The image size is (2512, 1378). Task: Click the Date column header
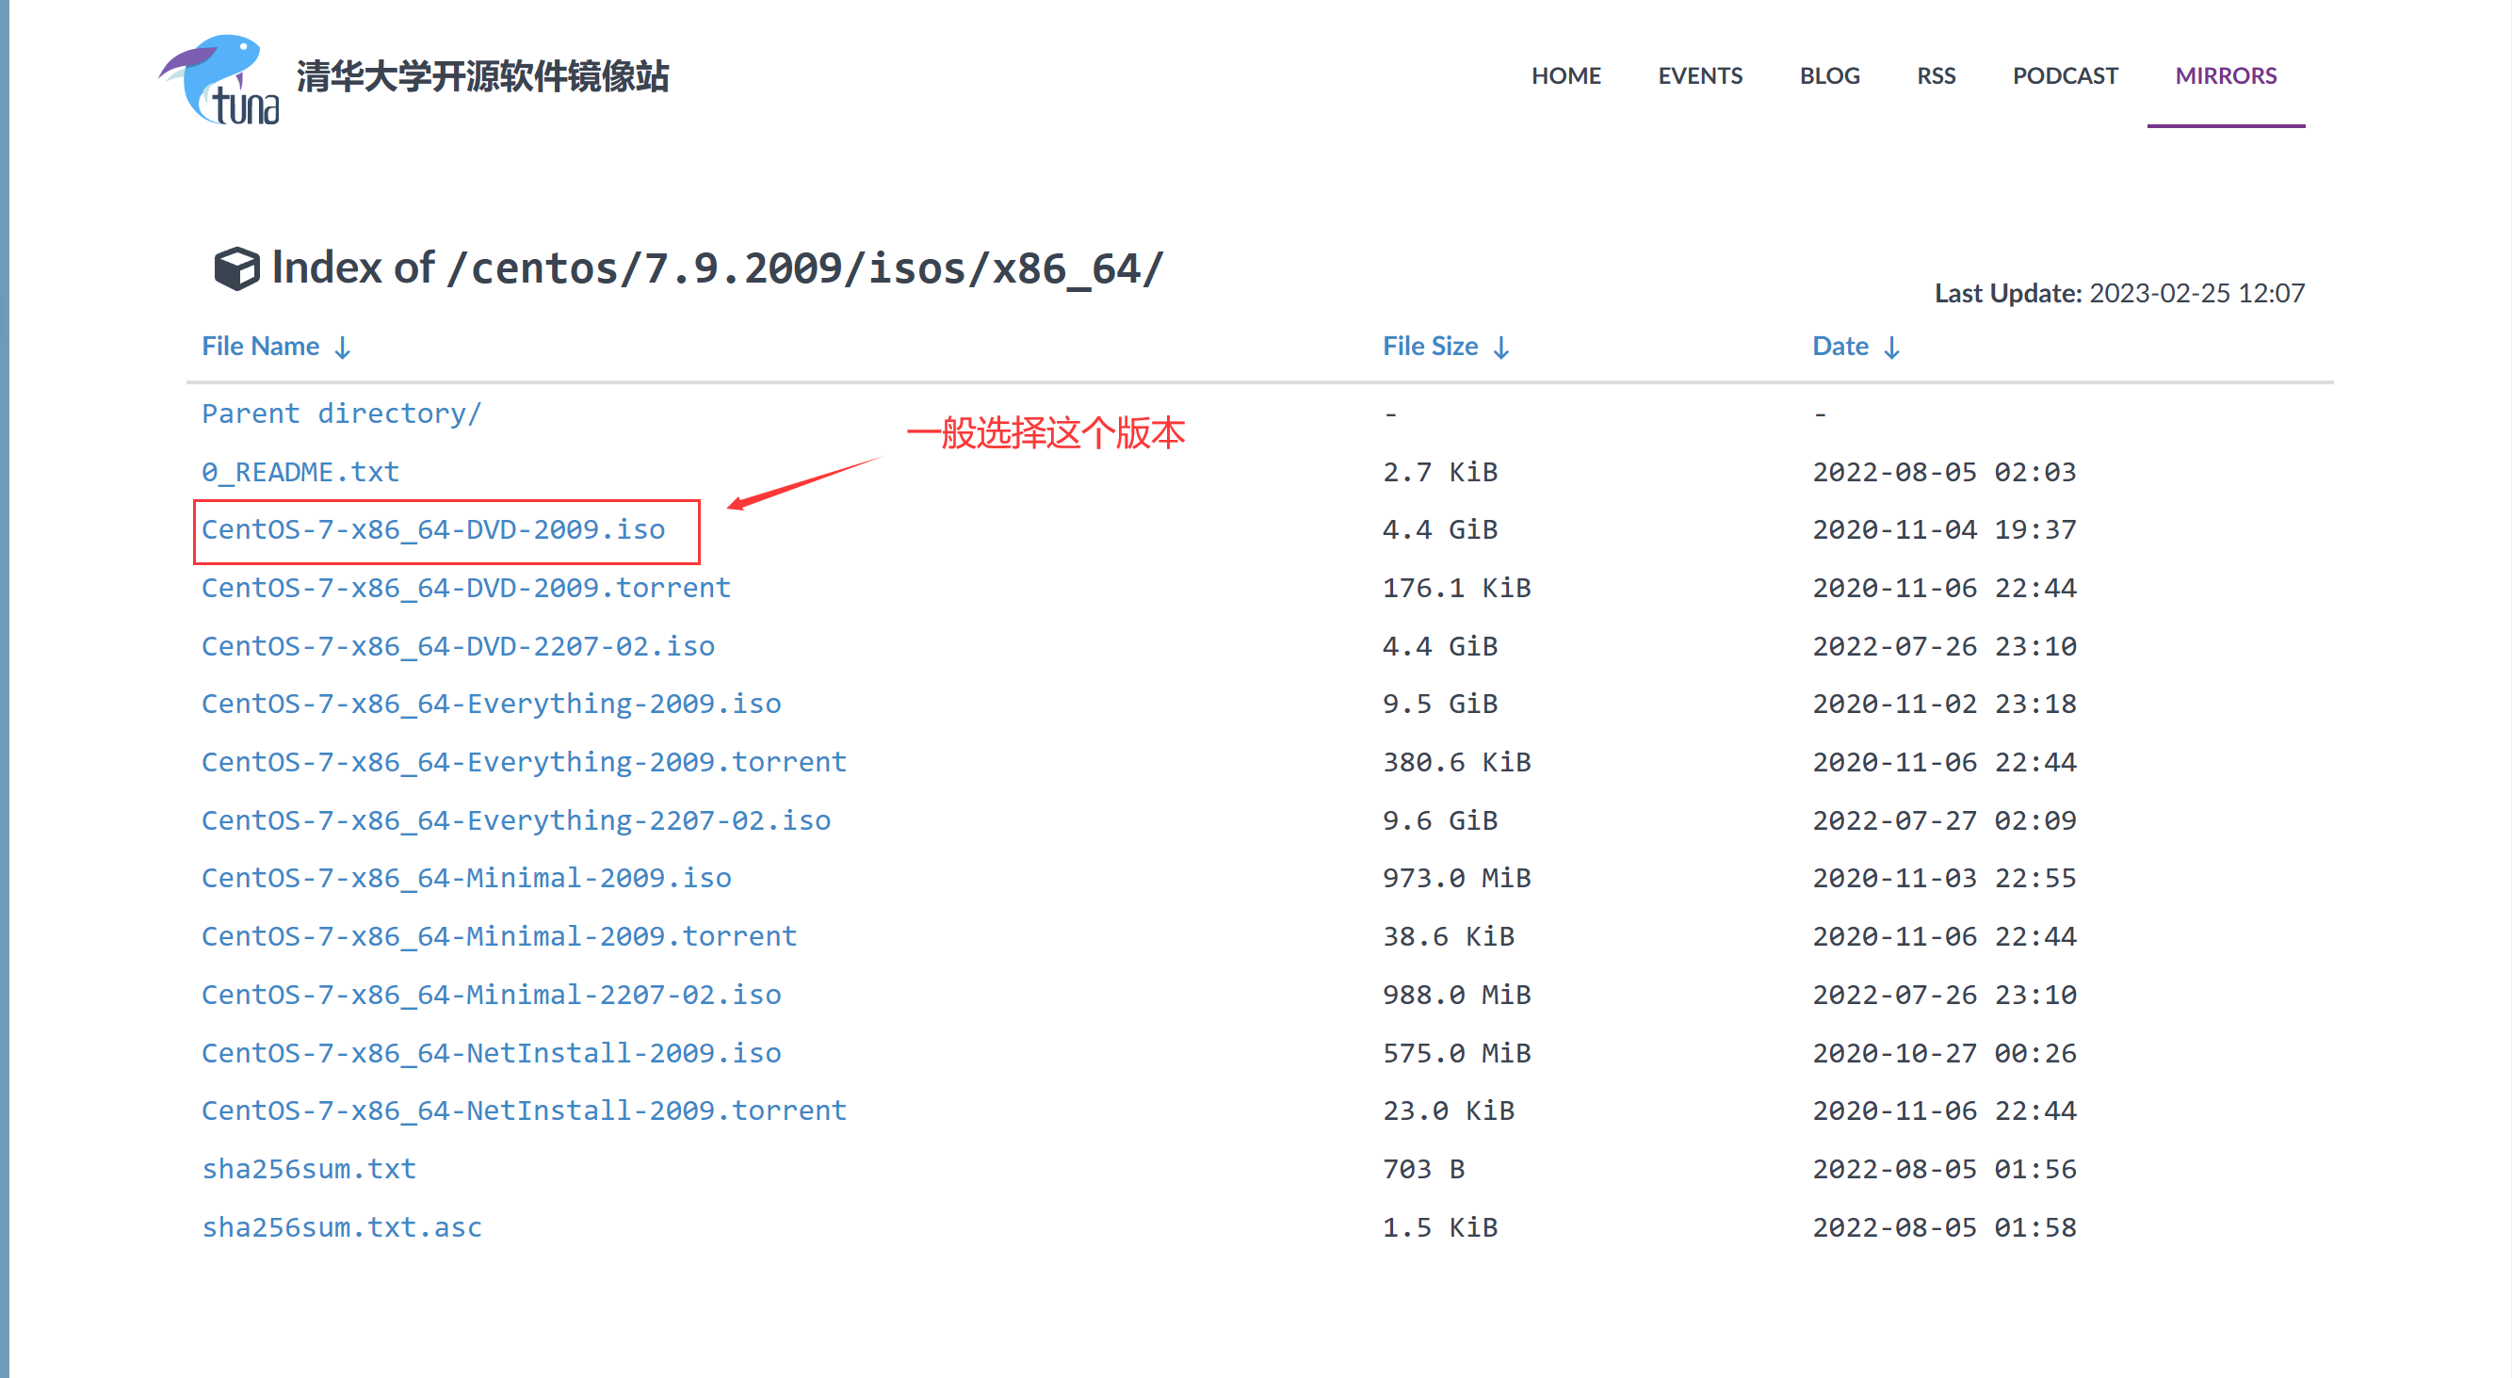(x=1840, y=347)
